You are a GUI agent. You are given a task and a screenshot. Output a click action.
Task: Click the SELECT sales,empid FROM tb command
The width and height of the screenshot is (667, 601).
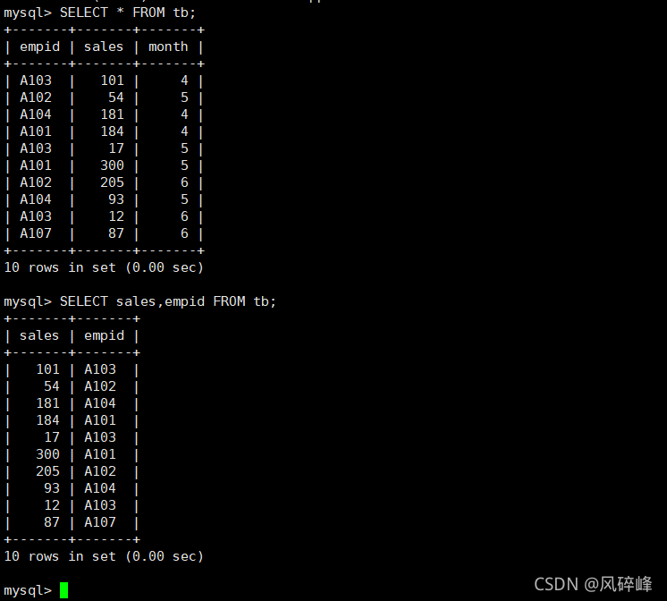(x=168, y=301)
